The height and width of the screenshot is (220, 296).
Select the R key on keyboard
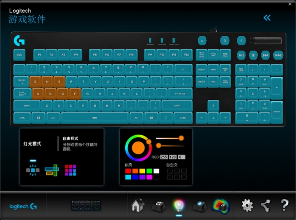coord(71,82)
